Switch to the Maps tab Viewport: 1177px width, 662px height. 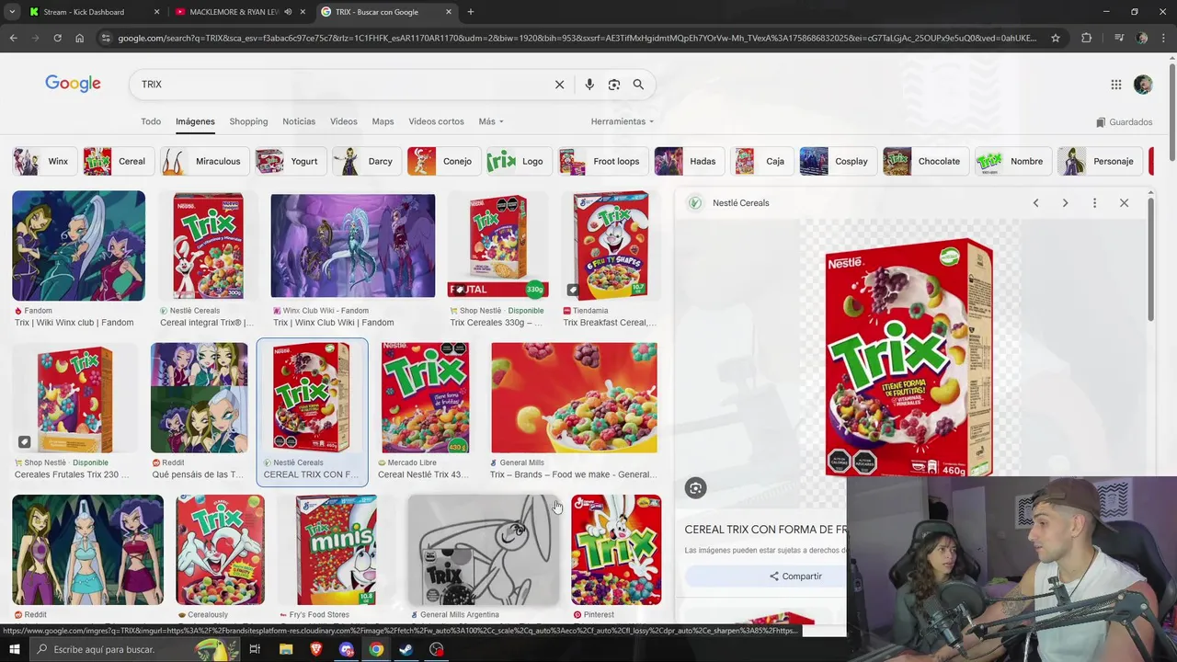tap(383, 121)
